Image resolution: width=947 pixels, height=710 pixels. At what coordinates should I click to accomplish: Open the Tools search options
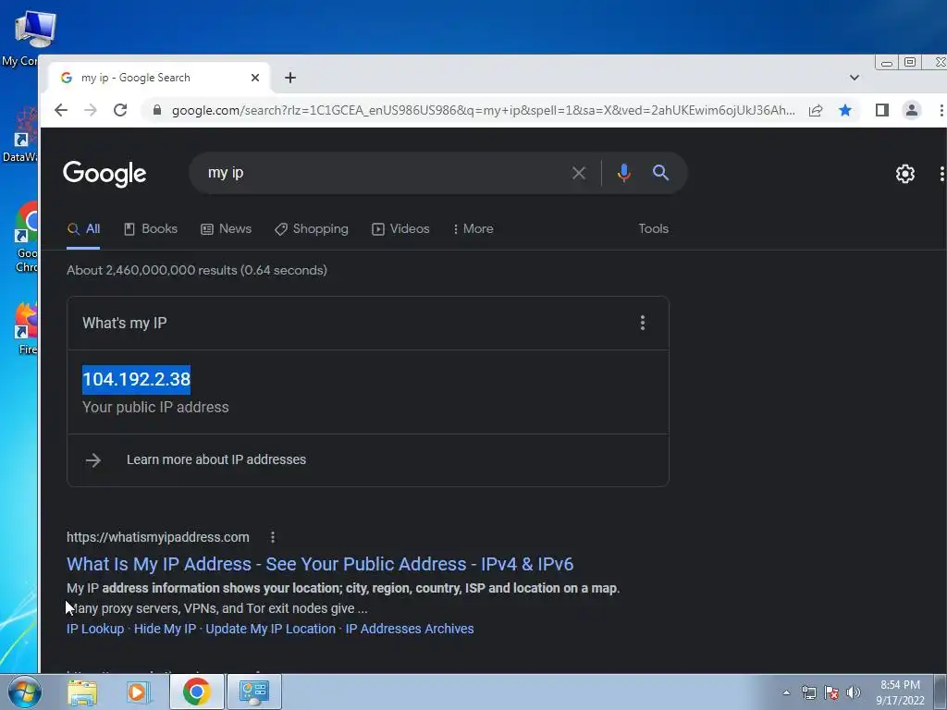pos(654,229)
